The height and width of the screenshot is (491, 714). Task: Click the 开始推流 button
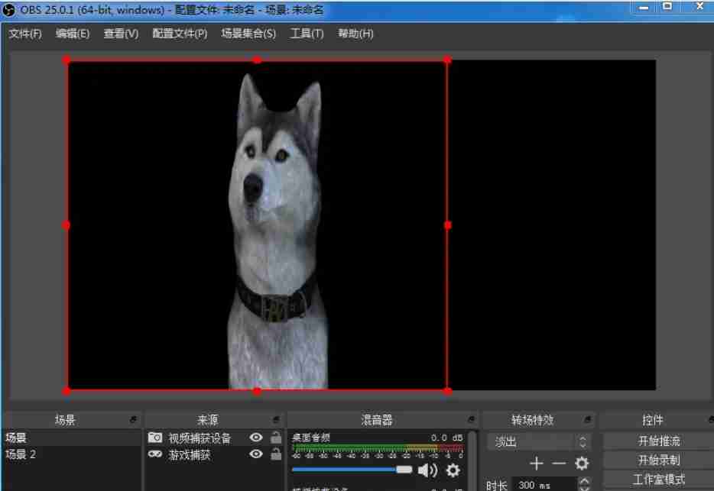point(658,441)
